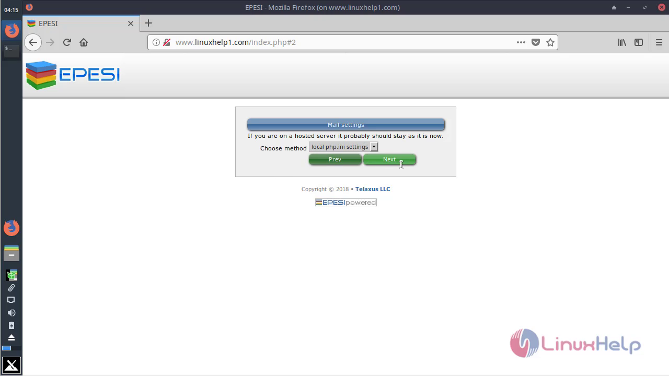Open the MX Linux start menu
This screenshot has width=669, height=376.
[x=11, y=366]
